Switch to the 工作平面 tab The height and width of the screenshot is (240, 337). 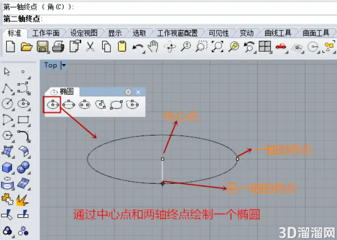coord(46,33)
